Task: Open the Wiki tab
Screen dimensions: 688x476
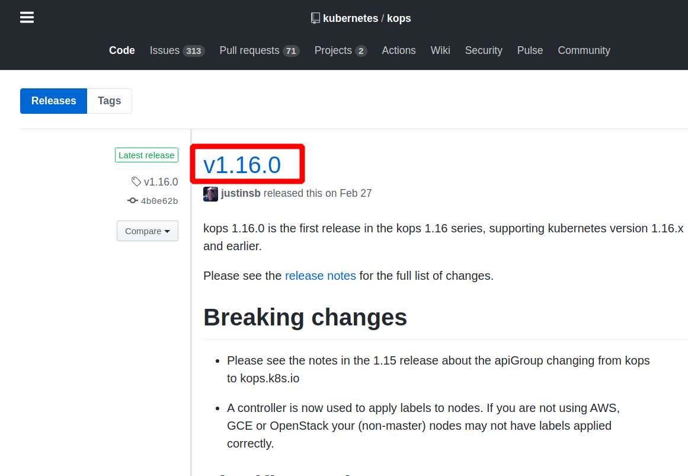Action: [x=440, y=50]
